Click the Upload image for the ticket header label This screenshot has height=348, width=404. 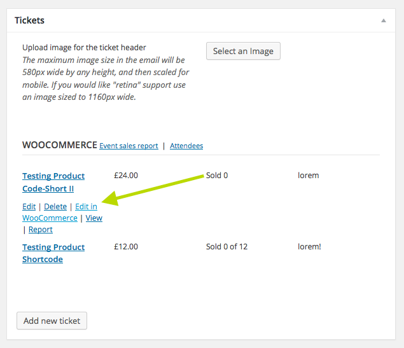[84, 48]
